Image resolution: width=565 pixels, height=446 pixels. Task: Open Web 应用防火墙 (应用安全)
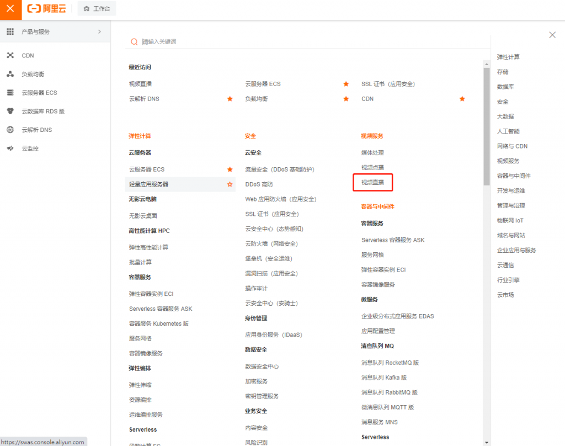tap(281, 199)
